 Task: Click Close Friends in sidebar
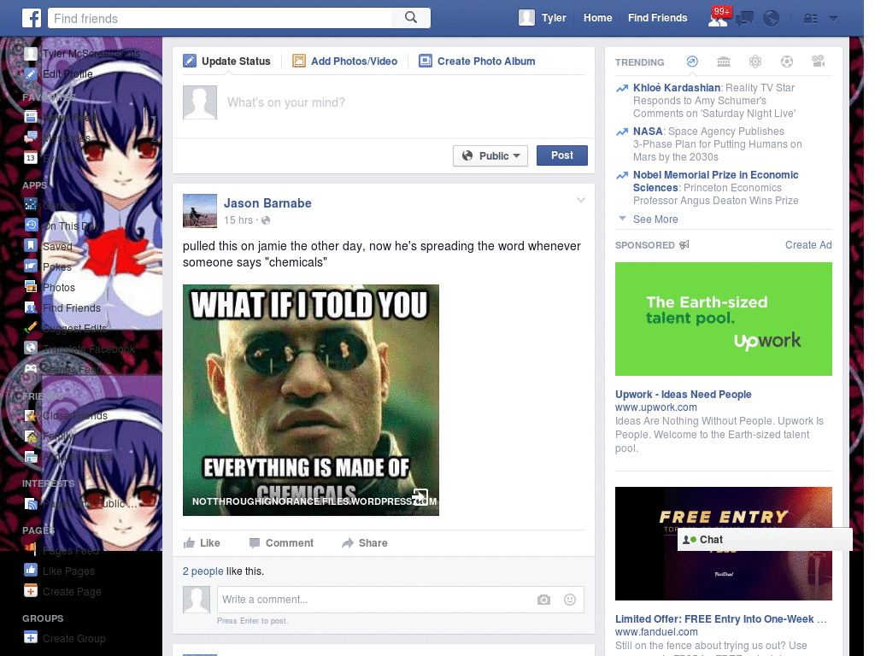(75, 416)
